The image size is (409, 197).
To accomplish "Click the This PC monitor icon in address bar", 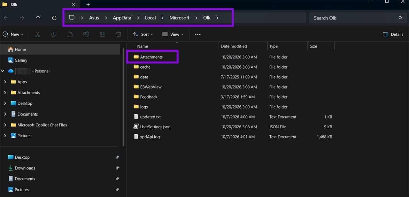I will 72,18.
